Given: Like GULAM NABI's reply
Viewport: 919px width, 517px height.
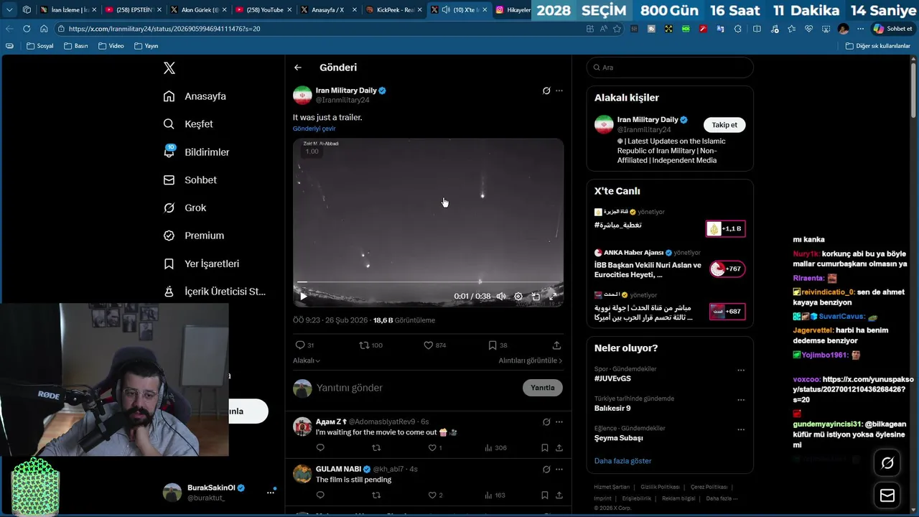Looking at the screenshot, I should coord(432,495).
